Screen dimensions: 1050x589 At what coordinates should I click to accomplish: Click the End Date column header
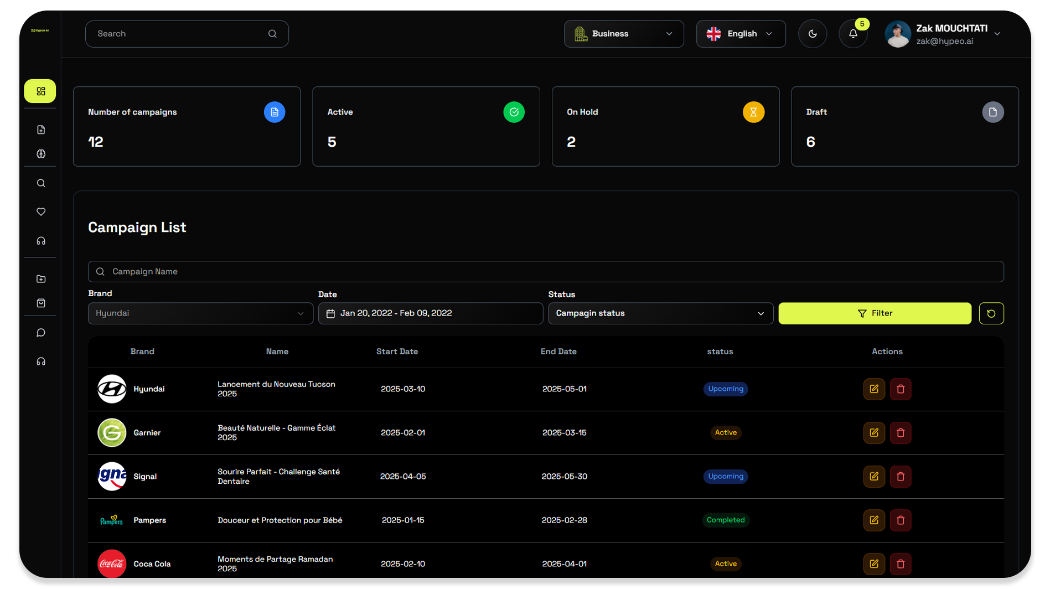558,352
